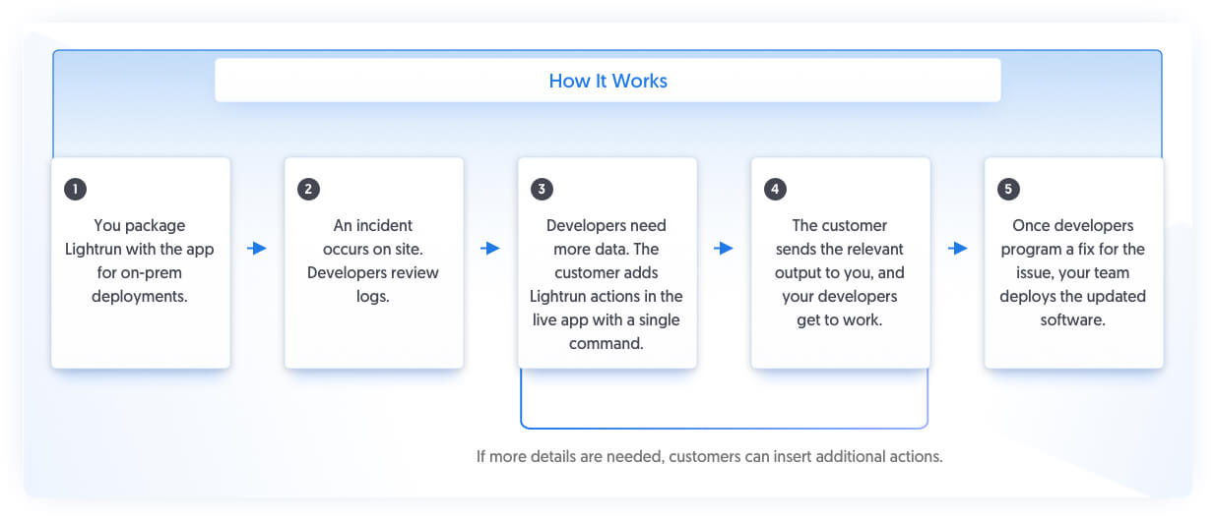The height and width of the screenshot is (520, 1215).
Task: Click the arrow between steps 1 and 2
Action: click(x=257, y=249)
